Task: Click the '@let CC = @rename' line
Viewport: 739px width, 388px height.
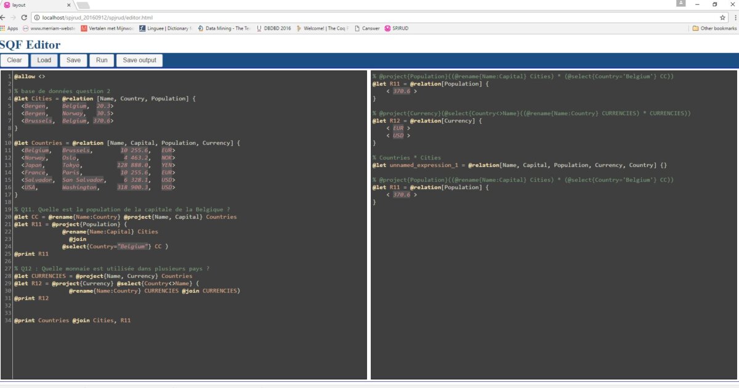Action: coord(125,217)
